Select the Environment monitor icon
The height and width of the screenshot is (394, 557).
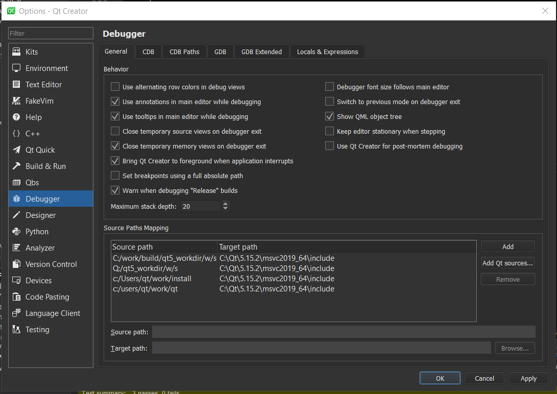click(x=16, y=68)
